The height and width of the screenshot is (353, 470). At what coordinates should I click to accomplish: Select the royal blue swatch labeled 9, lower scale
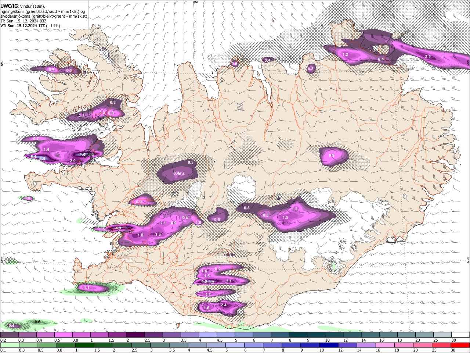point(310,345)
